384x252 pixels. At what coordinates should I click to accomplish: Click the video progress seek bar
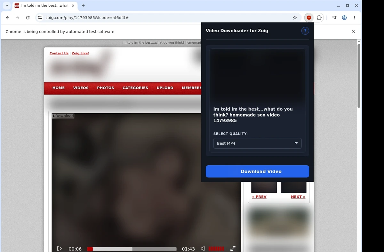[x=132, y=249]
